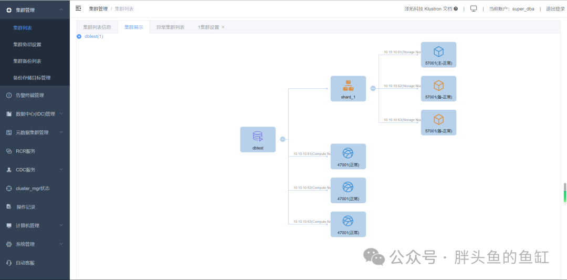This screenshot has height=280, width=567.
Task: Click the 数据中心(IDC)管理 sidebar icon
Action: click(9, 114)
